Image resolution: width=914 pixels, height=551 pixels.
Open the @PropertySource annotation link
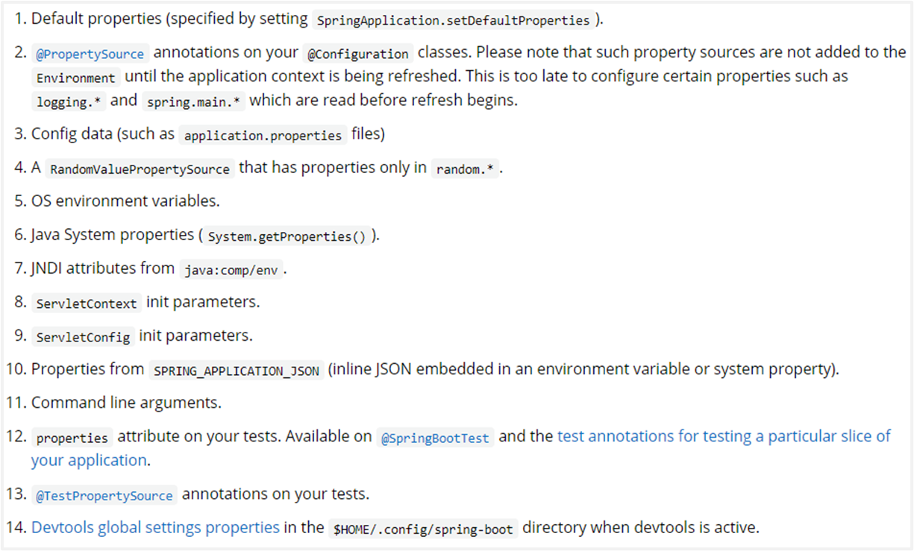tap(90, 54)
